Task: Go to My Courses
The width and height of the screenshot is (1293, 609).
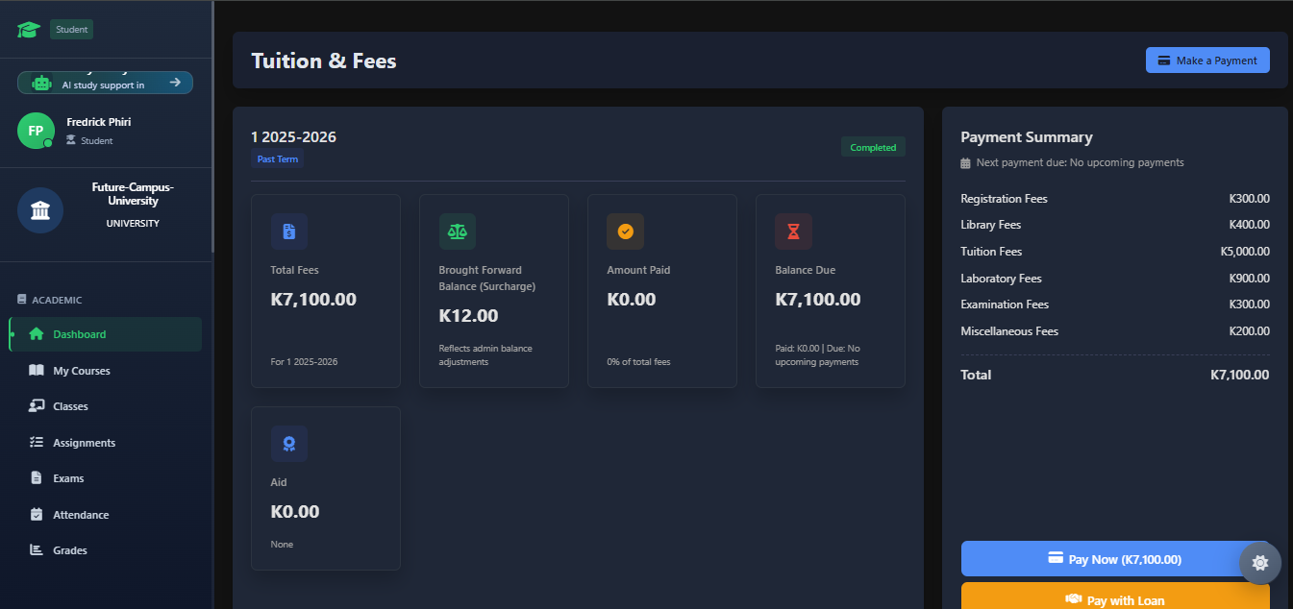Action: pyautogui.click(x=82, y=371)
